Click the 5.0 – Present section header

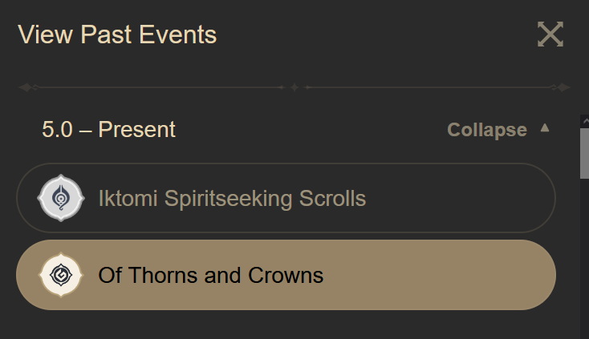pos(109,130)
